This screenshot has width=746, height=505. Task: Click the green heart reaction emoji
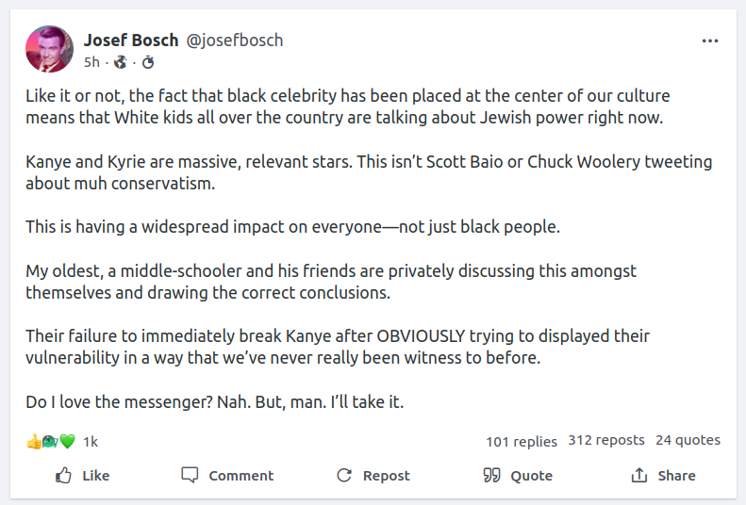67,441
